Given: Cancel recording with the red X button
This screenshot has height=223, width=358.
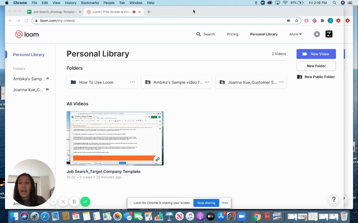Looking at the screenshot, I should pyautogui.click(x=63, y=202).
